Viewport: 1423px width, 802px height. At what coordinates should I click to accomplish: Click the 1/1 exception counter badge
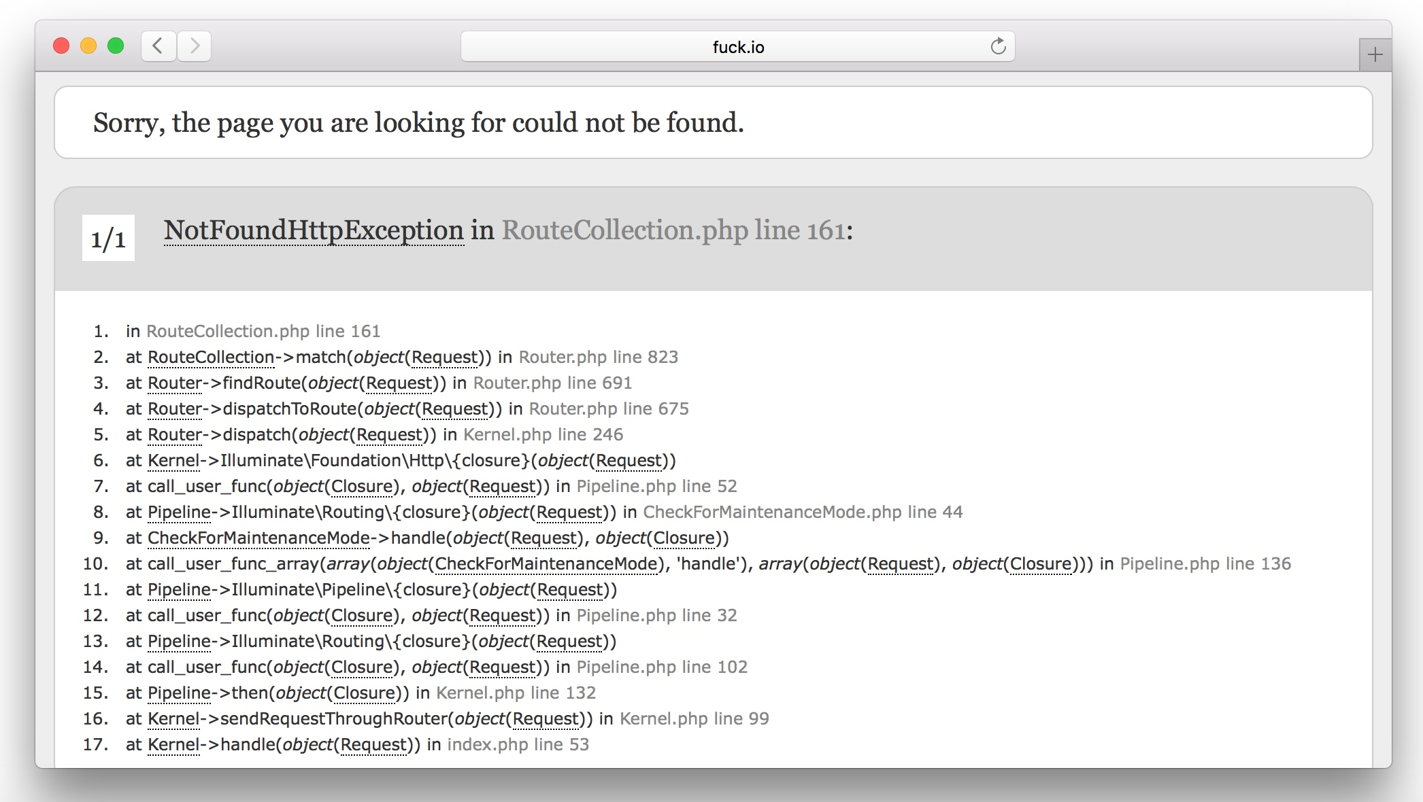pos(108,239)
